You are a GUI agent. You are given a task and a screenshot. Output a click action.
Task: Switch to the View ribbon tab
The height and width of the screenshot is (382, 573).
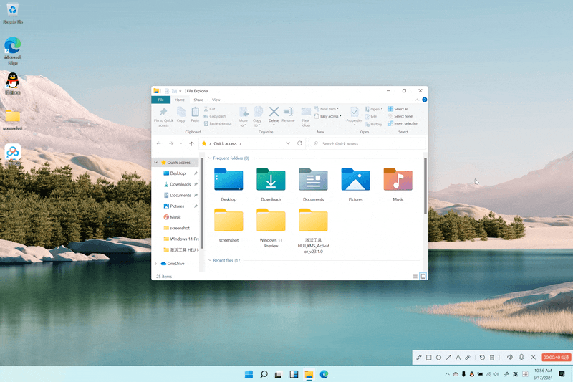(x=216, y=100)
